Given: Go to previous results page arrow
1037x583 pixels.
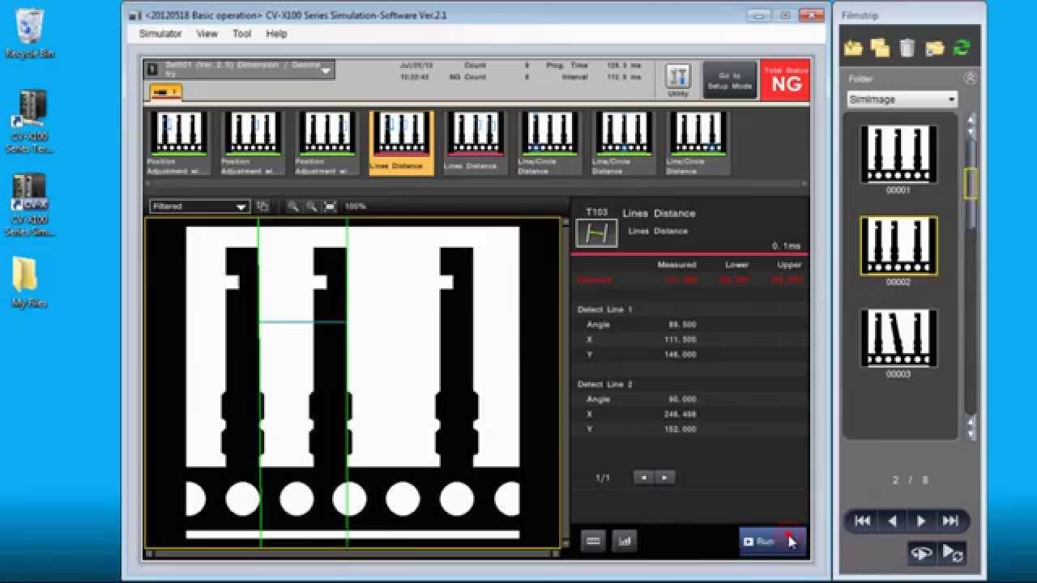Looking at the screenshot, I should [x=644, y=478].
